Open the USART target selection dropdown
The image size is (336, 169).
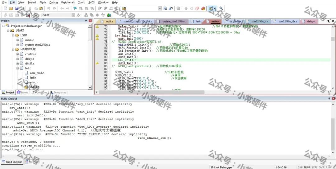tap(73, 15)
